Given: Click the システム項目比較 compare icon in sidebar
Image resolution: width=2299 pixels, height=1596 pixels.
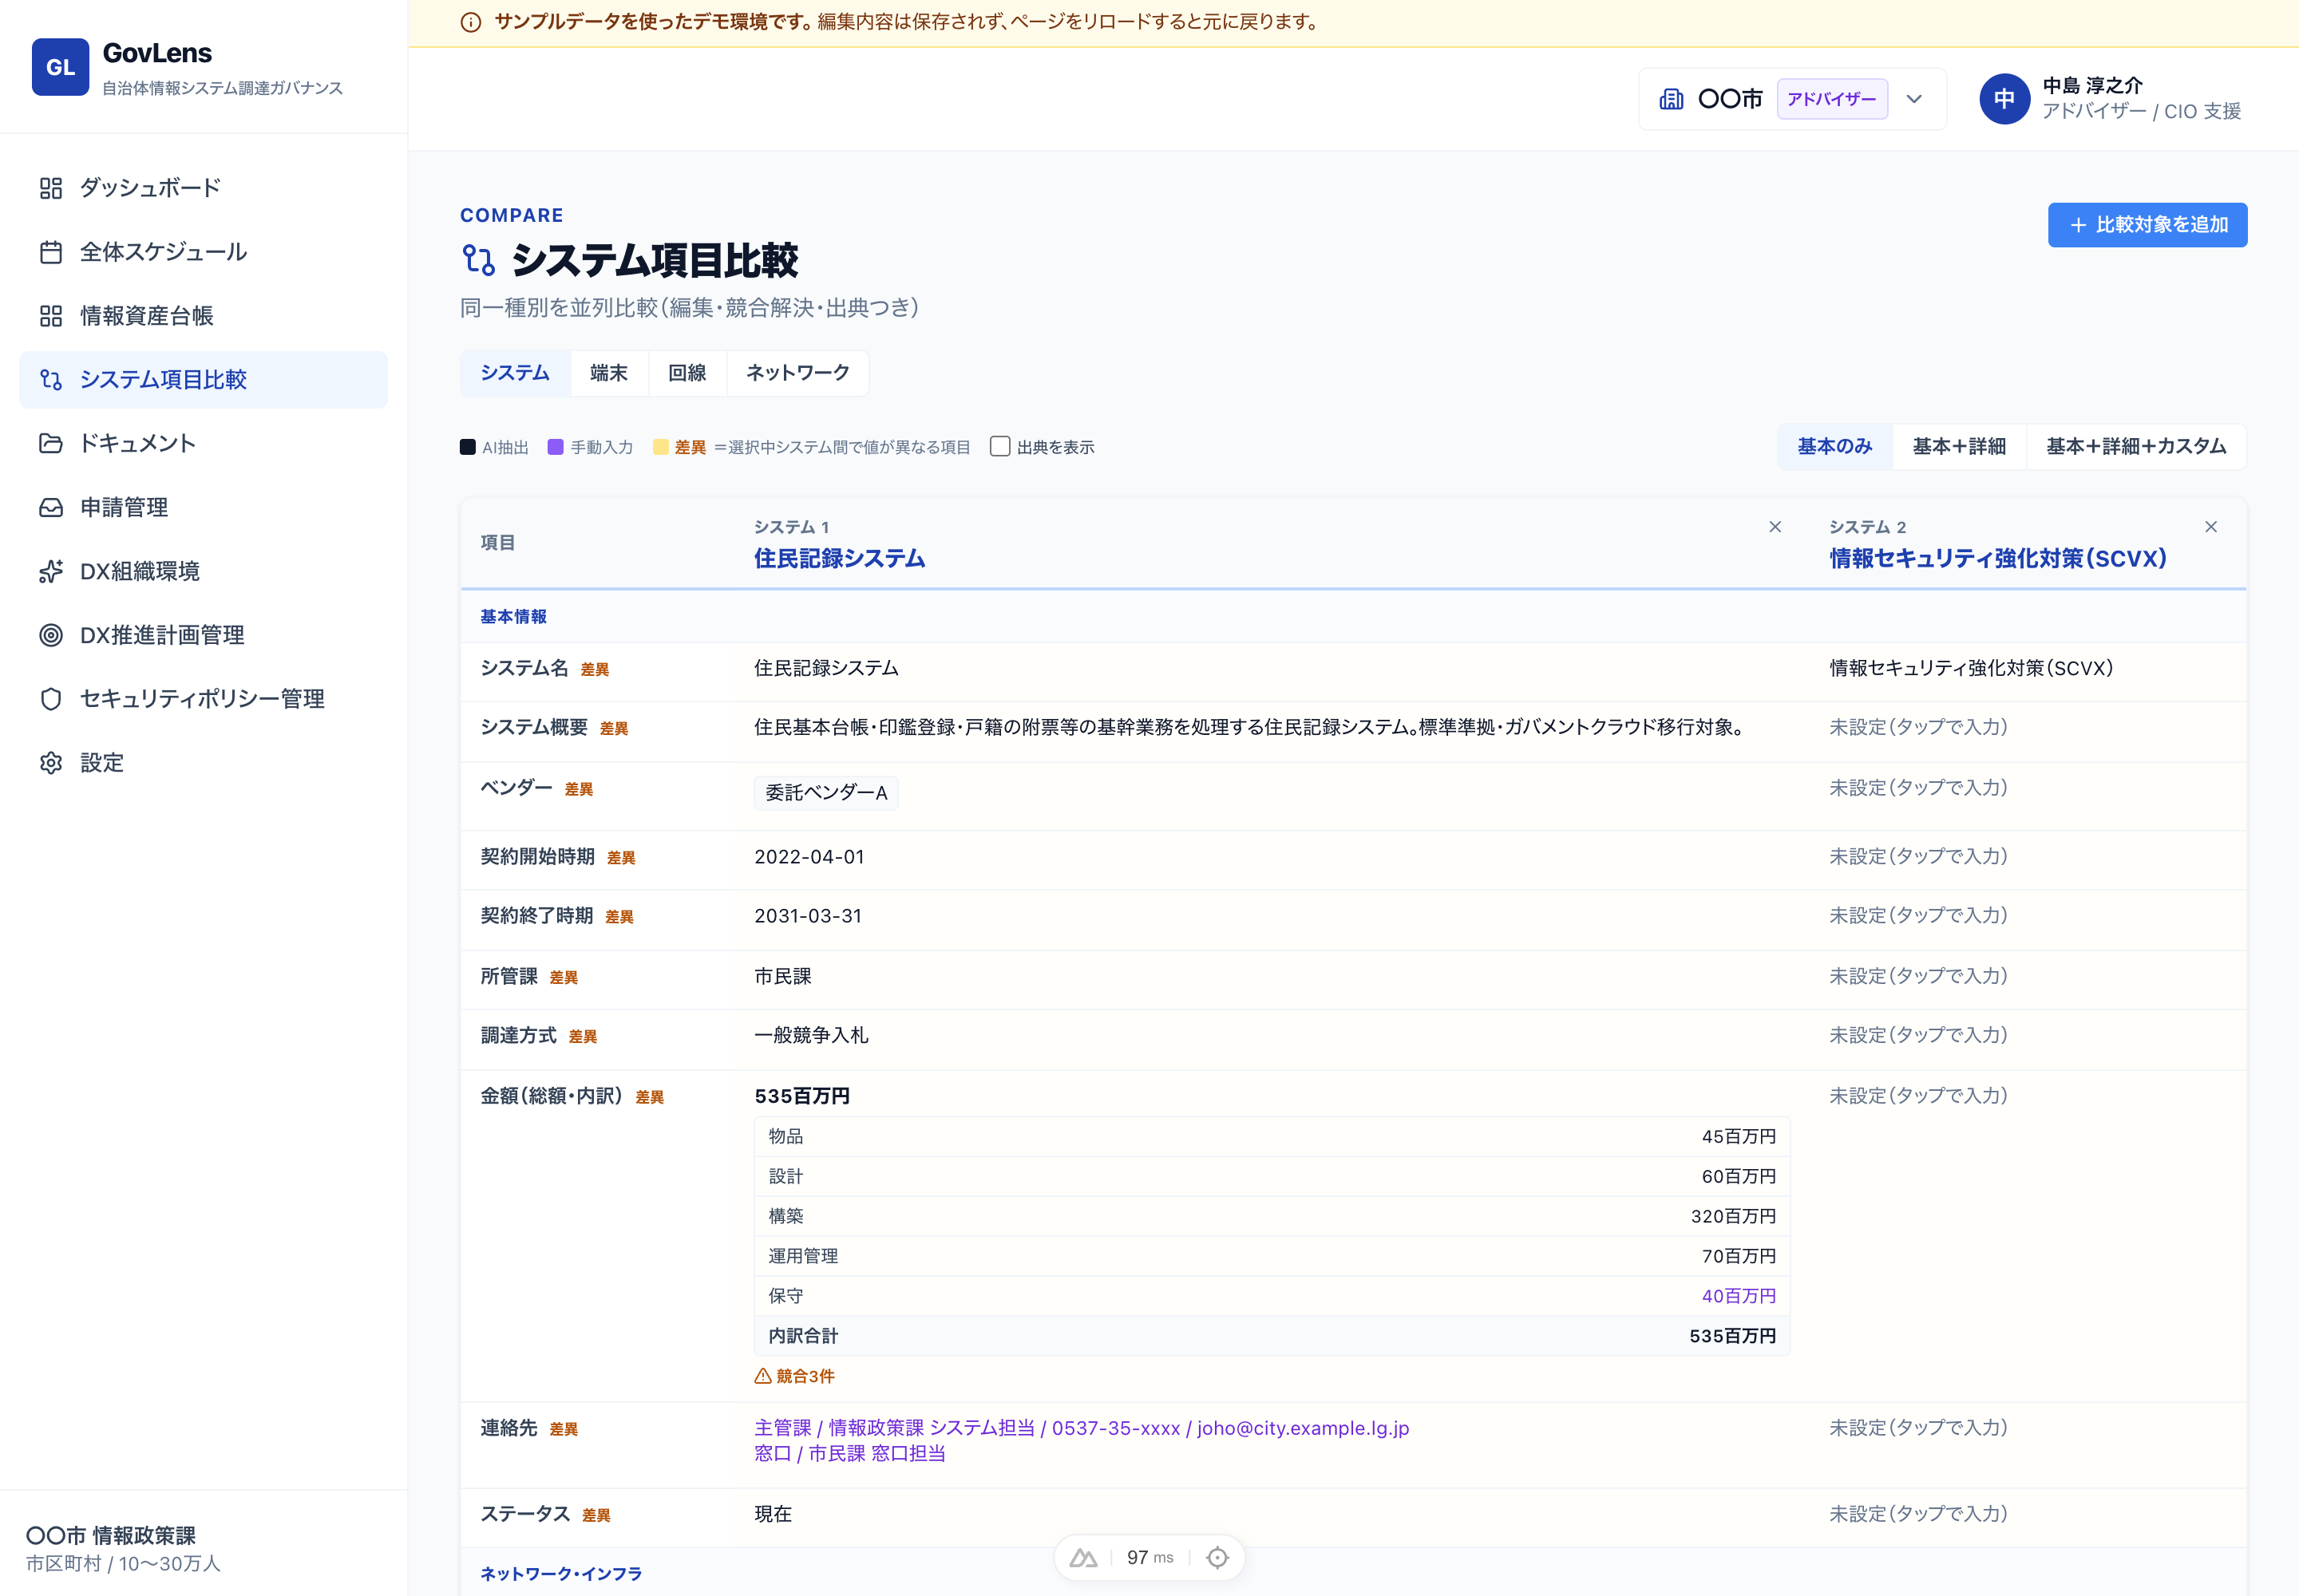Looking at the screenshot, I should 51,380.
